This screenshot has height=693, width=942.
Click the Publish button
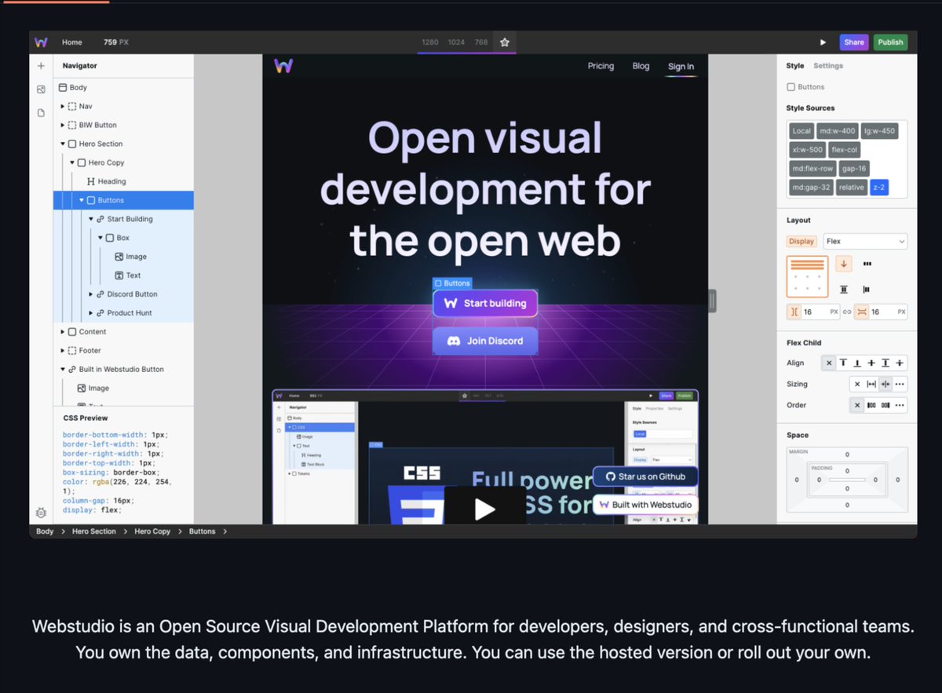[890, 42]
